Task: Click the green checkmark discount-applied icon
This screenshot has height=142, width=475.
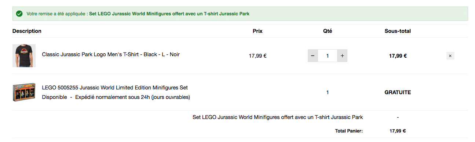Action: [19, 14]
